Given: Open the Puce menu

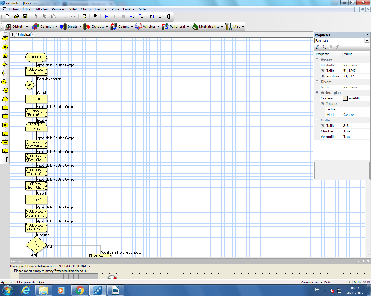Looking at the screenshot, I should click(115, 9).
